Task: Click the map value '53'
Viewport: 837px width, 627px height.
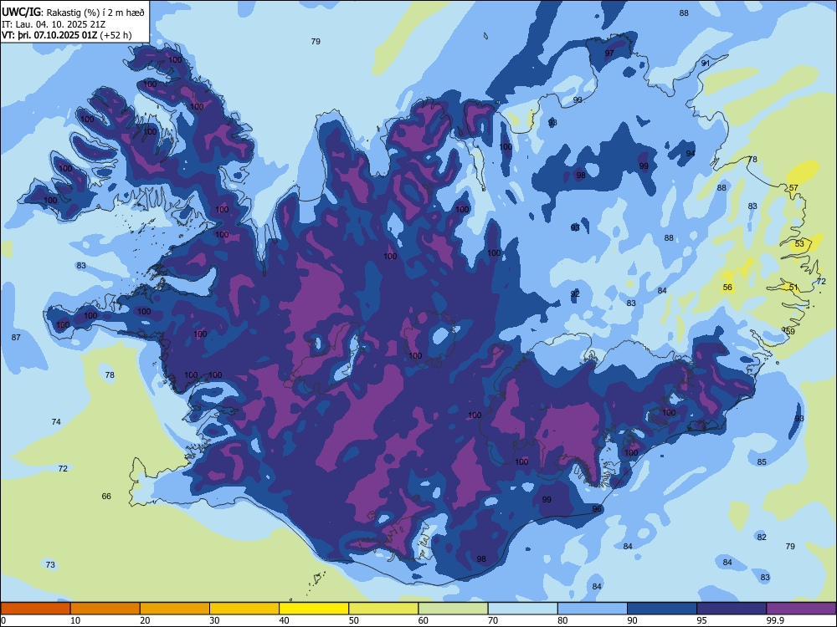Action: 799,243
